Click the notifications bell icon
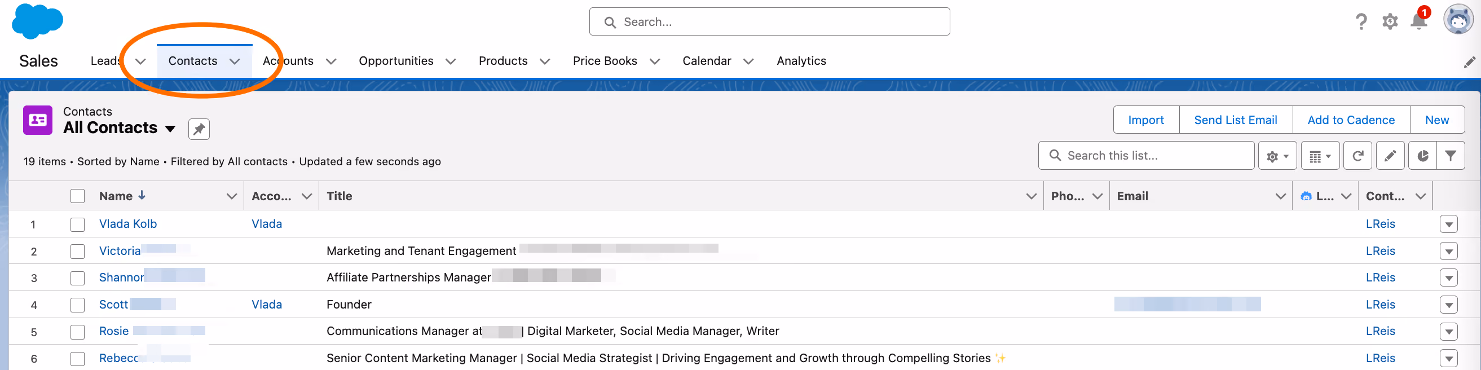Viewport: 1481px width, 370px height. [1418, 21]
